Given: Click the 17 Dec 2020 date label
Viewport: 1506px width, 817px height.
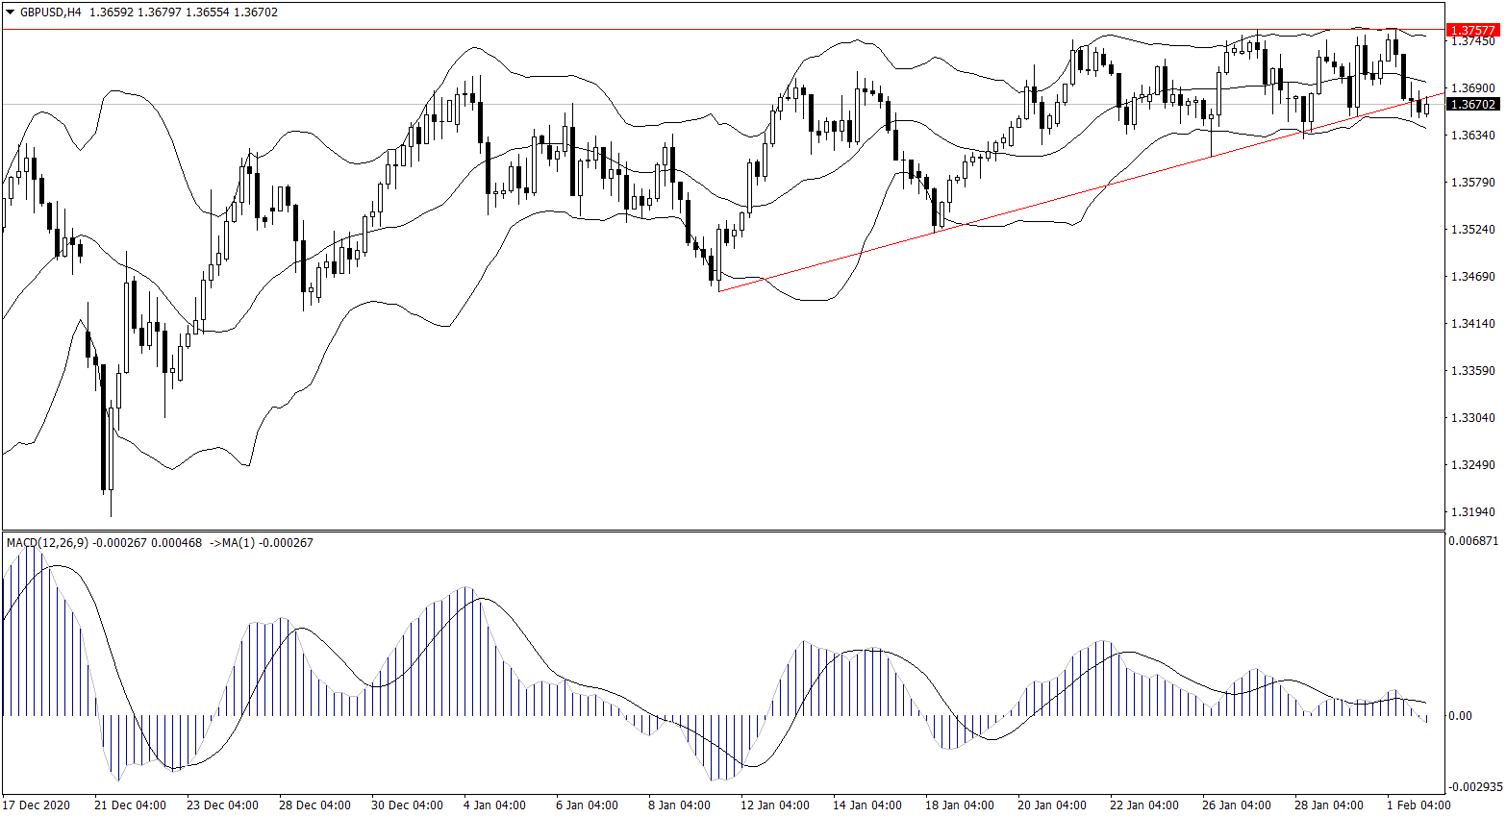Looking at the screenshot, I should tap(37, 805).
